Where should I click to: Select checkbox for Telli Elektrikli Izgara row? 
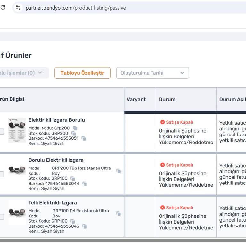click(x=1, y=217)
